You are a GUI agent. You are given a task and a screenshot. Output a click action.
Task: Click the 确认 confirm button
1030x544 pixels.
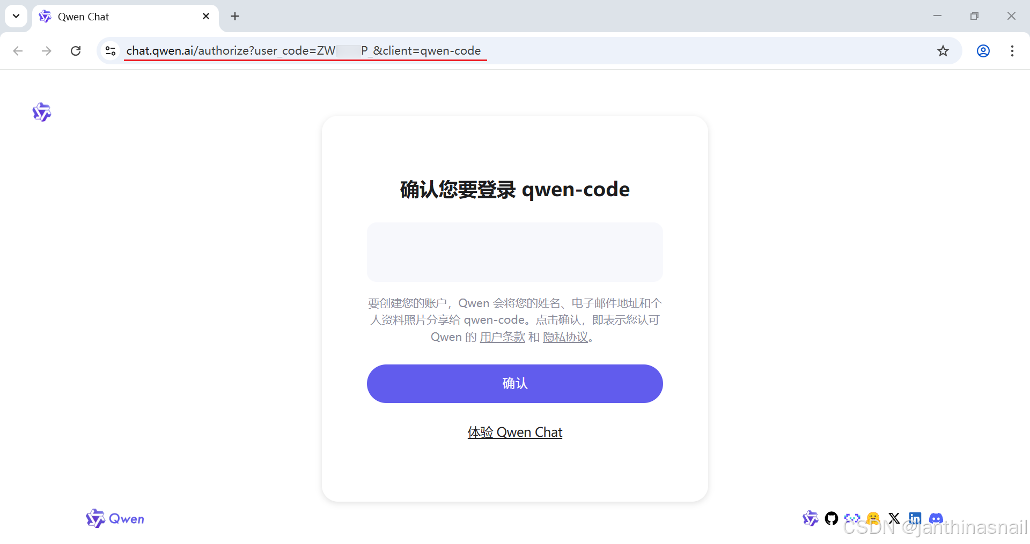(x=515, y=384)
